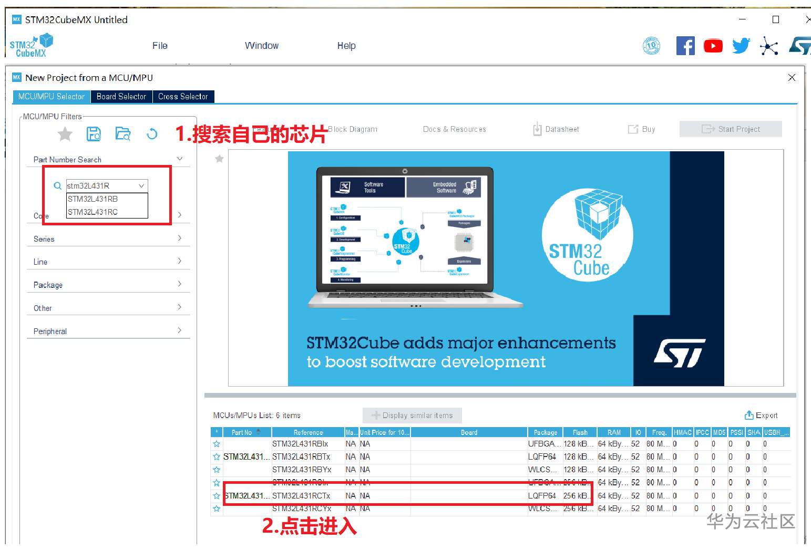Open the ST 10-year anniversary badge
This screenshot has height=550, width=811.
point(651,46)
